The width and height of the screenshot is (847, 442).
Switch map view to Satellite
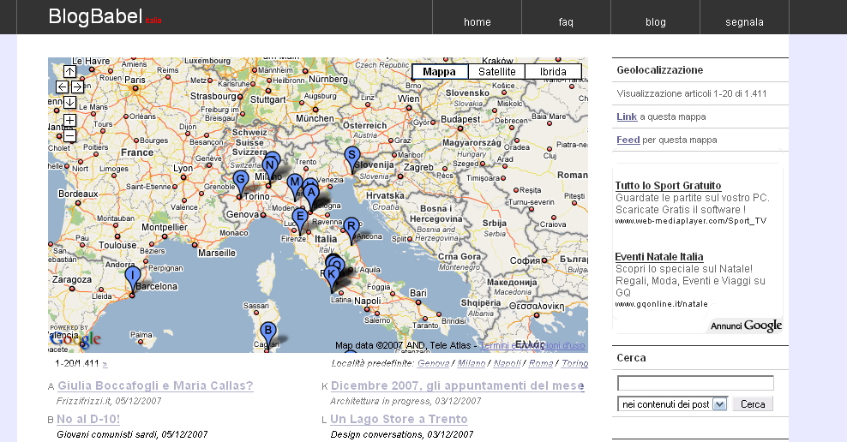(x=497, y=72)
